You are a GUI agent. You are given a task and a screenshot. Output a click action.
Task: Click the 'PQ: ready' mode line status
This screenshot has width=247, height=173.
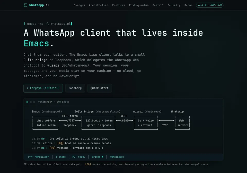pos(79,157)
